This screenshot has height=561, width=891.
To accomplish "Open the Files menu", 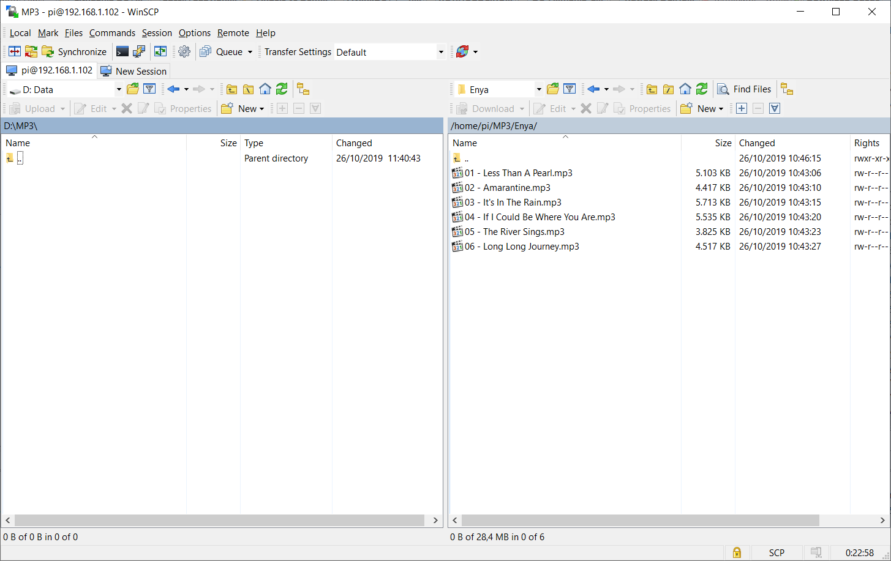I will click(x=73, y=33).
